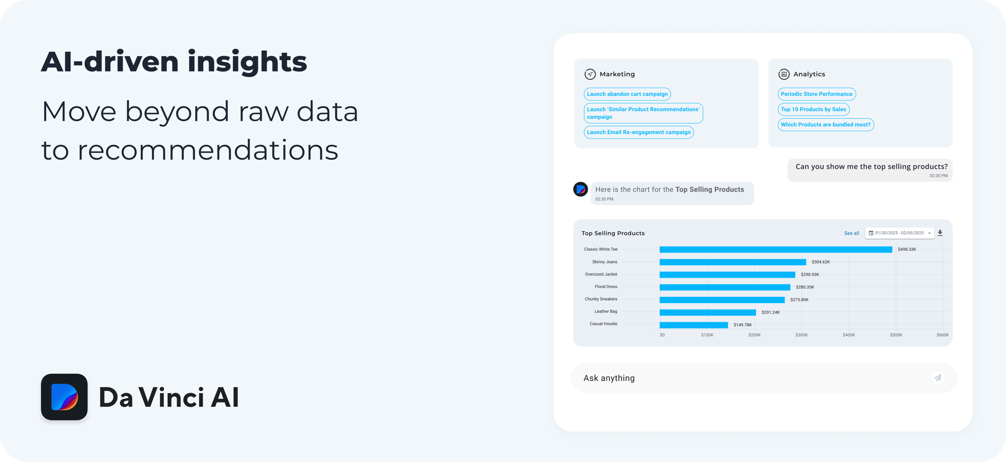Click the calendar icon in date picker

pos(871,233)
